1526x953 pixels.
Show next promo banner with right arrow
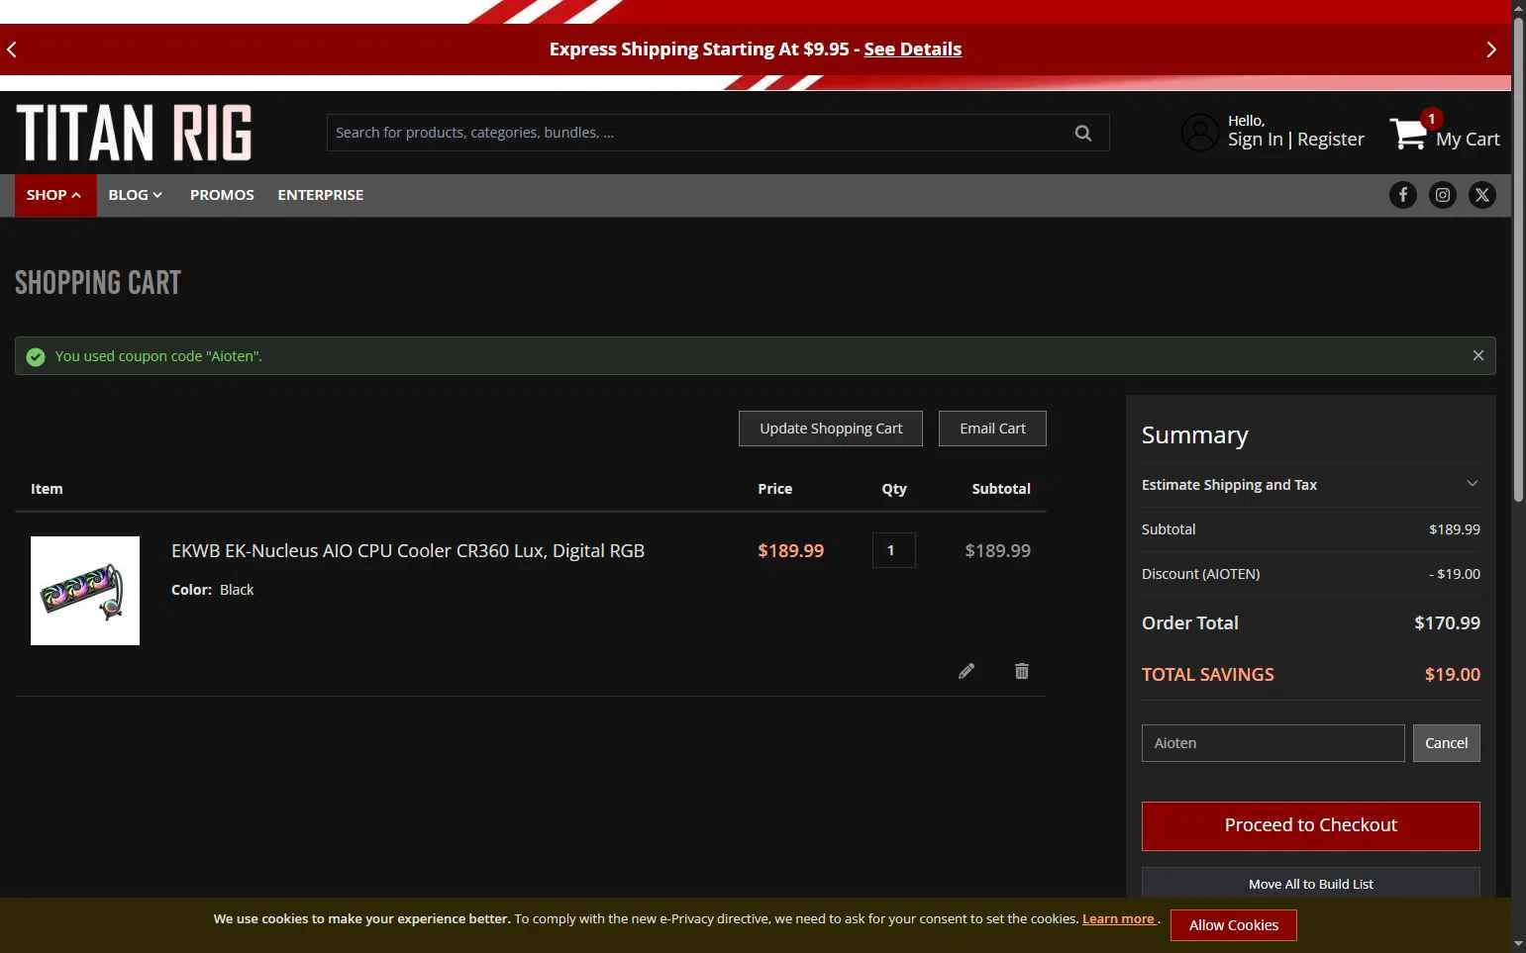click(x=1491, y=49)
